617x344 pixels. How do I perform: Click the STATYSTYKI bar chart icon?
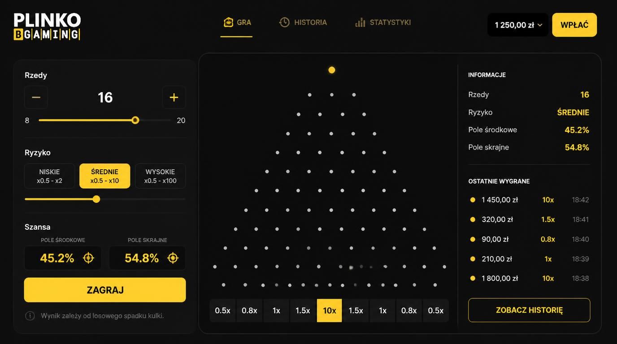(360, 22)
